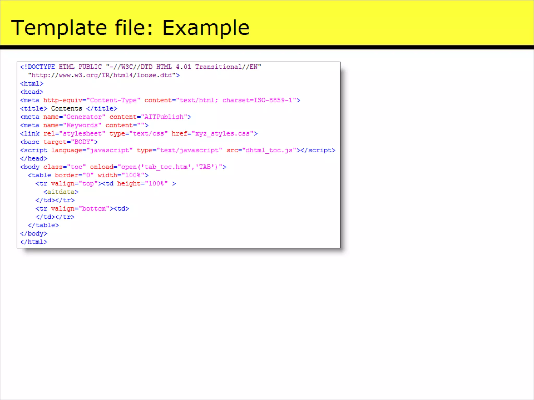The width and height of the screenshot is (534, 400).
Task: Click the base target BODY line
Action: pos(59,142)
